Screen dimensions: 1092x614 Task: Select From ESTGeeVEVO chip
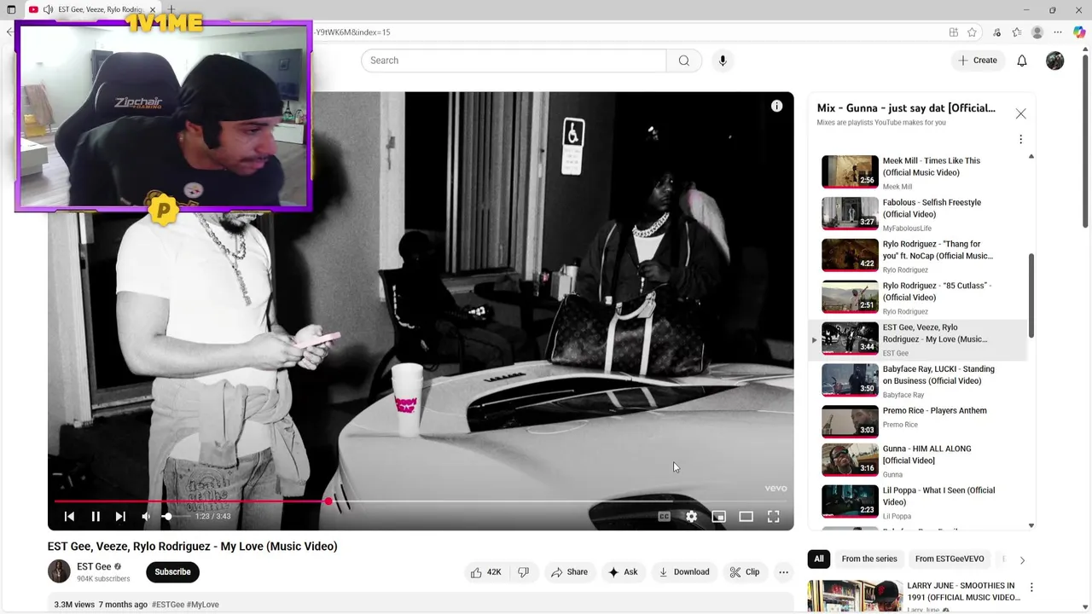click(x=949, y=559)
